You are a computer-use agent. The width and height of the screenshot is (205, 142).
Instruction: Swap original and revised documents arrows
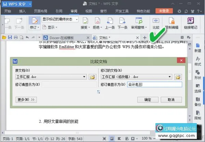pos(99,92)
